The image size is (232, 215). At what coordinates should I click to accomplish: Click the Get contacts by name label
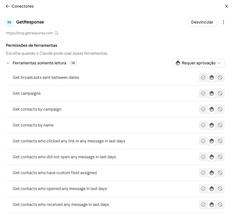(33, 125)
